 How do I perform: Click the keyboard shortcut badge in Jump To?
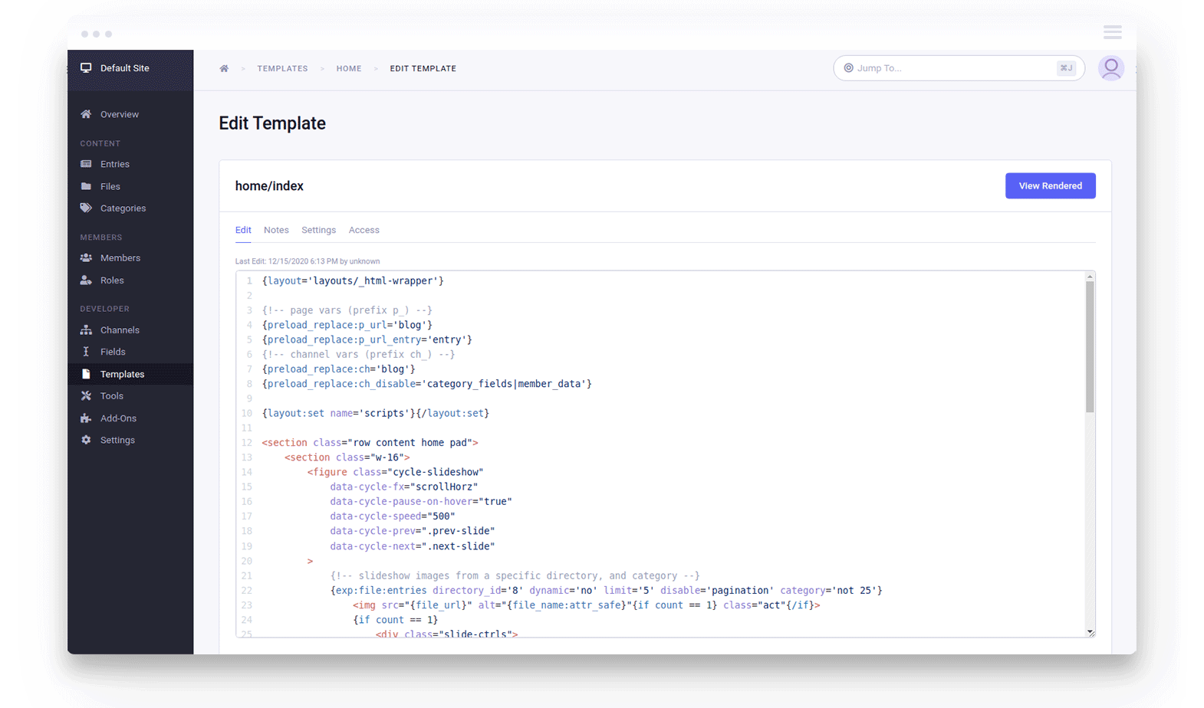click(1066, 68)
